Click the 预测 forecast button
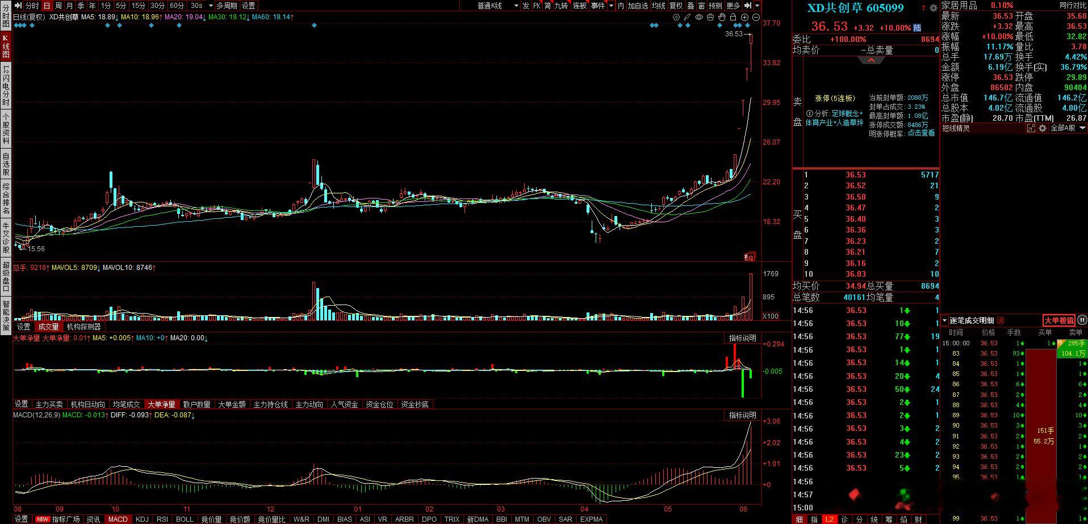This screenshot has width=1088, height=524. coord(715,5)
